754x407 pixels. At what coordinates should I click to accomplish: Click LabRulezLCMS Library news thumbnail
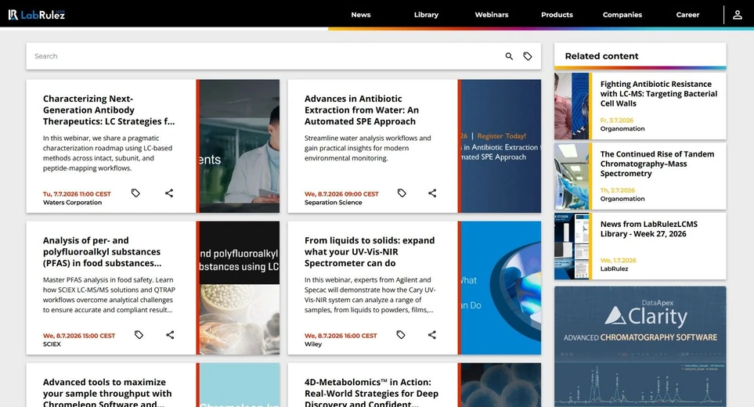(x=572, y=246)
